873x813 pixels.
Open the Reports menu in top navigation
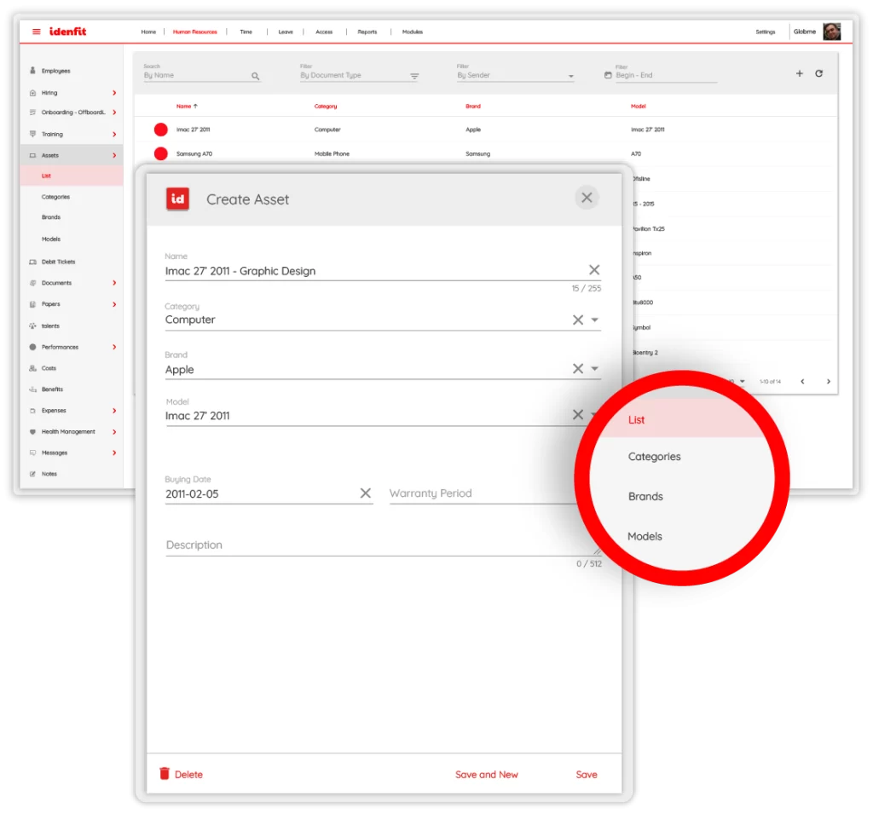tap(367, 32)
